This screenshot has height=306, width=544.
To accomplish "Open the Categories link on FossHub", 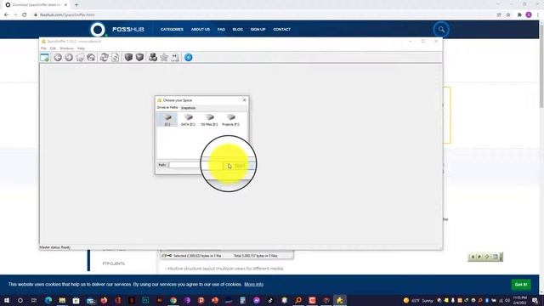I will pos(172,30).
